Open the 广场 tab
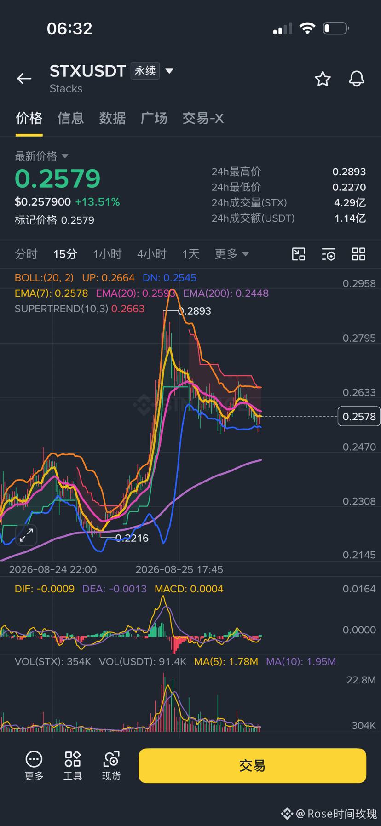Screen dimensions: 381x826 (154, 118)
